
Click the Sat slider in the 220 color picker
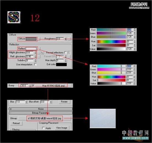pos(111,80)
